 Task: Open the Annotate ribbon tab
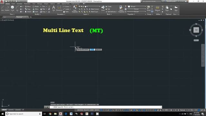[19, 4]
